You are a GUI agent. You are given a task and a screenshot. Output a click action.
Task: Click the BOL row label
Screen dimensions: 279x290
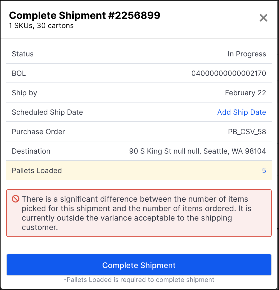tap(19, 73)
